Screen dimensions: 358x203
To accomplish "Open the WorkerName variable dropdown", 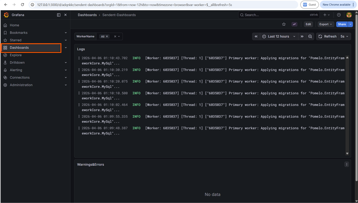I will click(119, 36).
